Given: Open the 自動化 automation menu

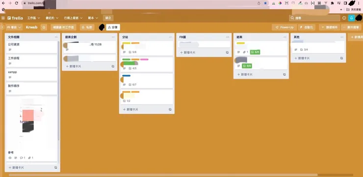Looking at the screenshot, I should [x=307, y=27].
